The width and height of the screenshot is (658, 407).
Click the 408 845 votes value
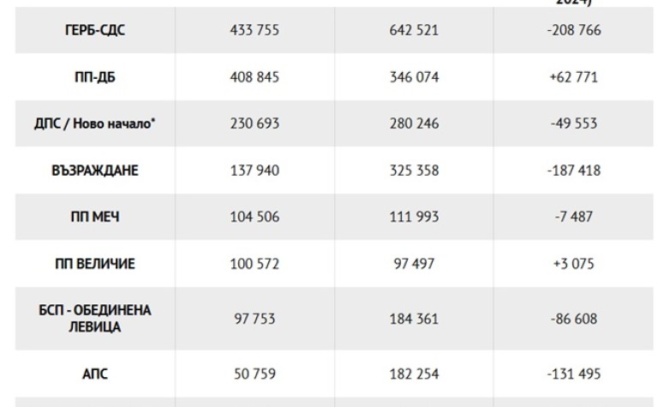[254, 77]
